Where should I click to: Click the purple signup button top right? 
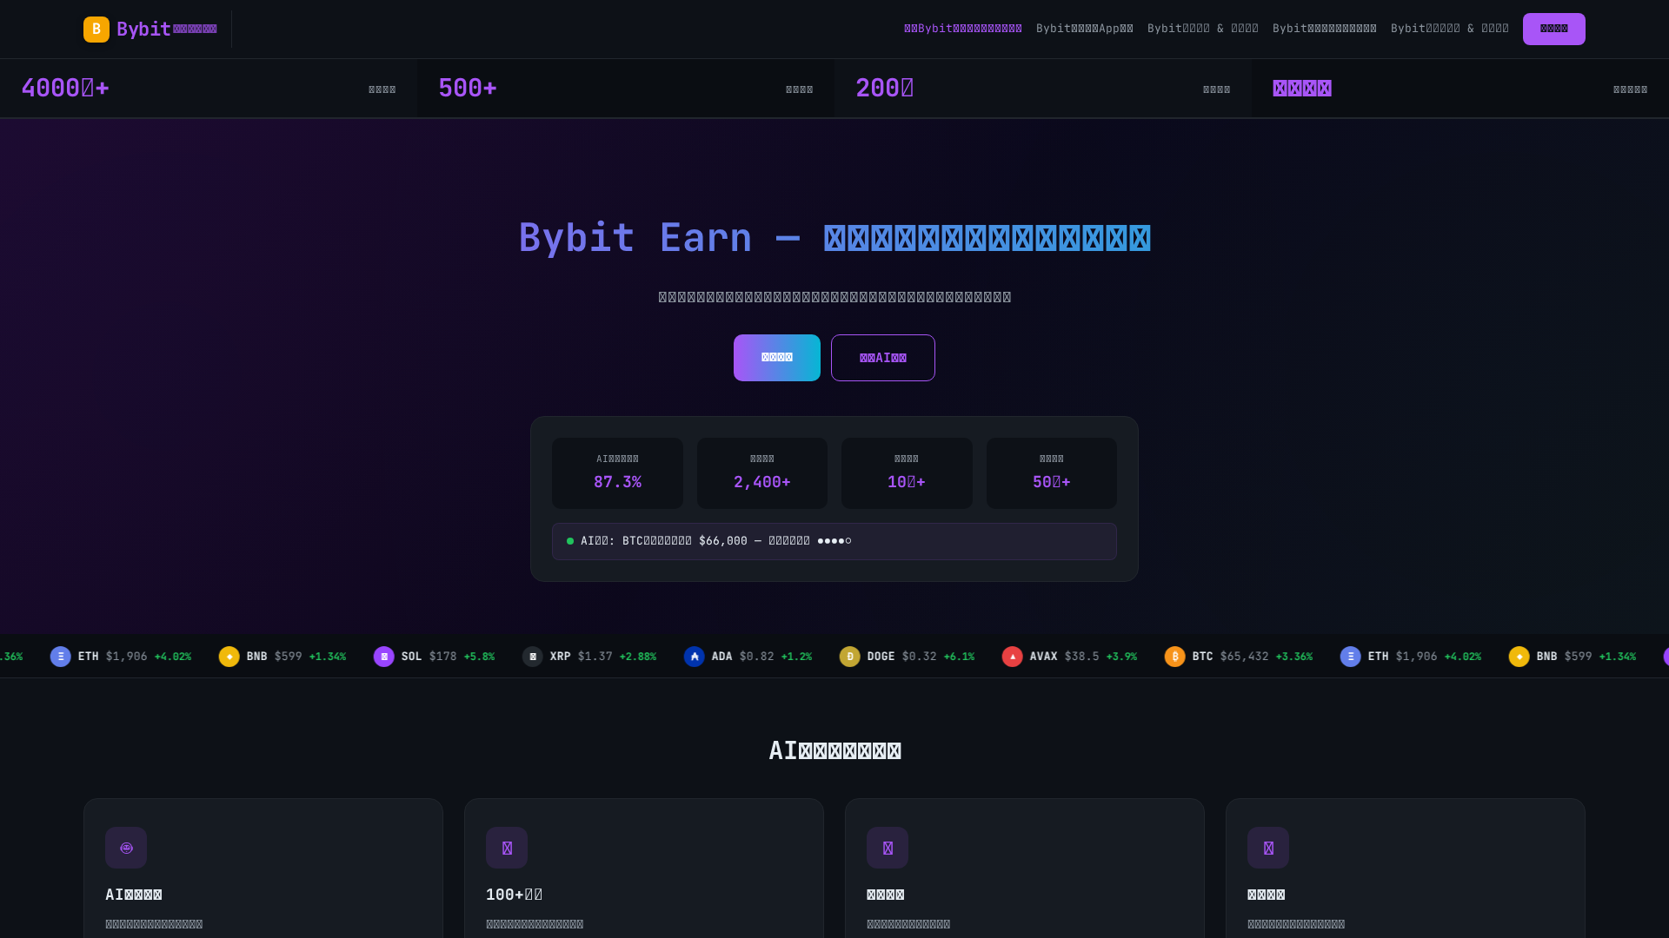tap(1553, 29)
